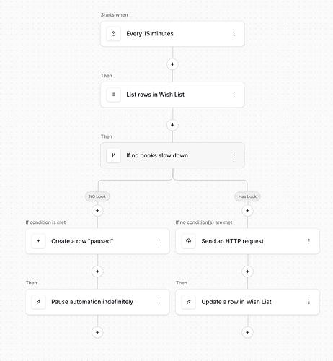Add a step after Update a row in Wish List
This screenshot has height=361, width=333.
tap(247, 333)
